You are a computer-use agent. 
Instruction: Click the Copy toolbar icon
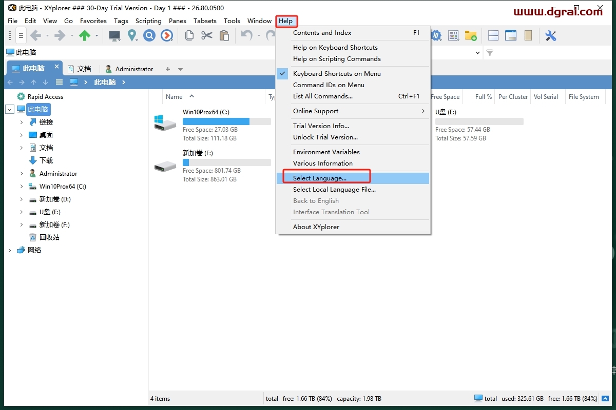pos(189,35)
